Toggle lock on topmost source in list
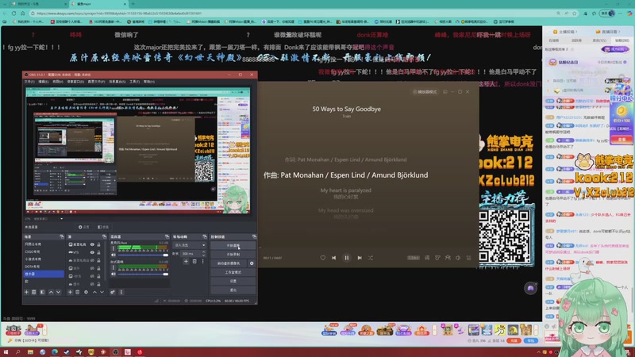The width and height of the screenshot is (635, 357). [98, 244]
